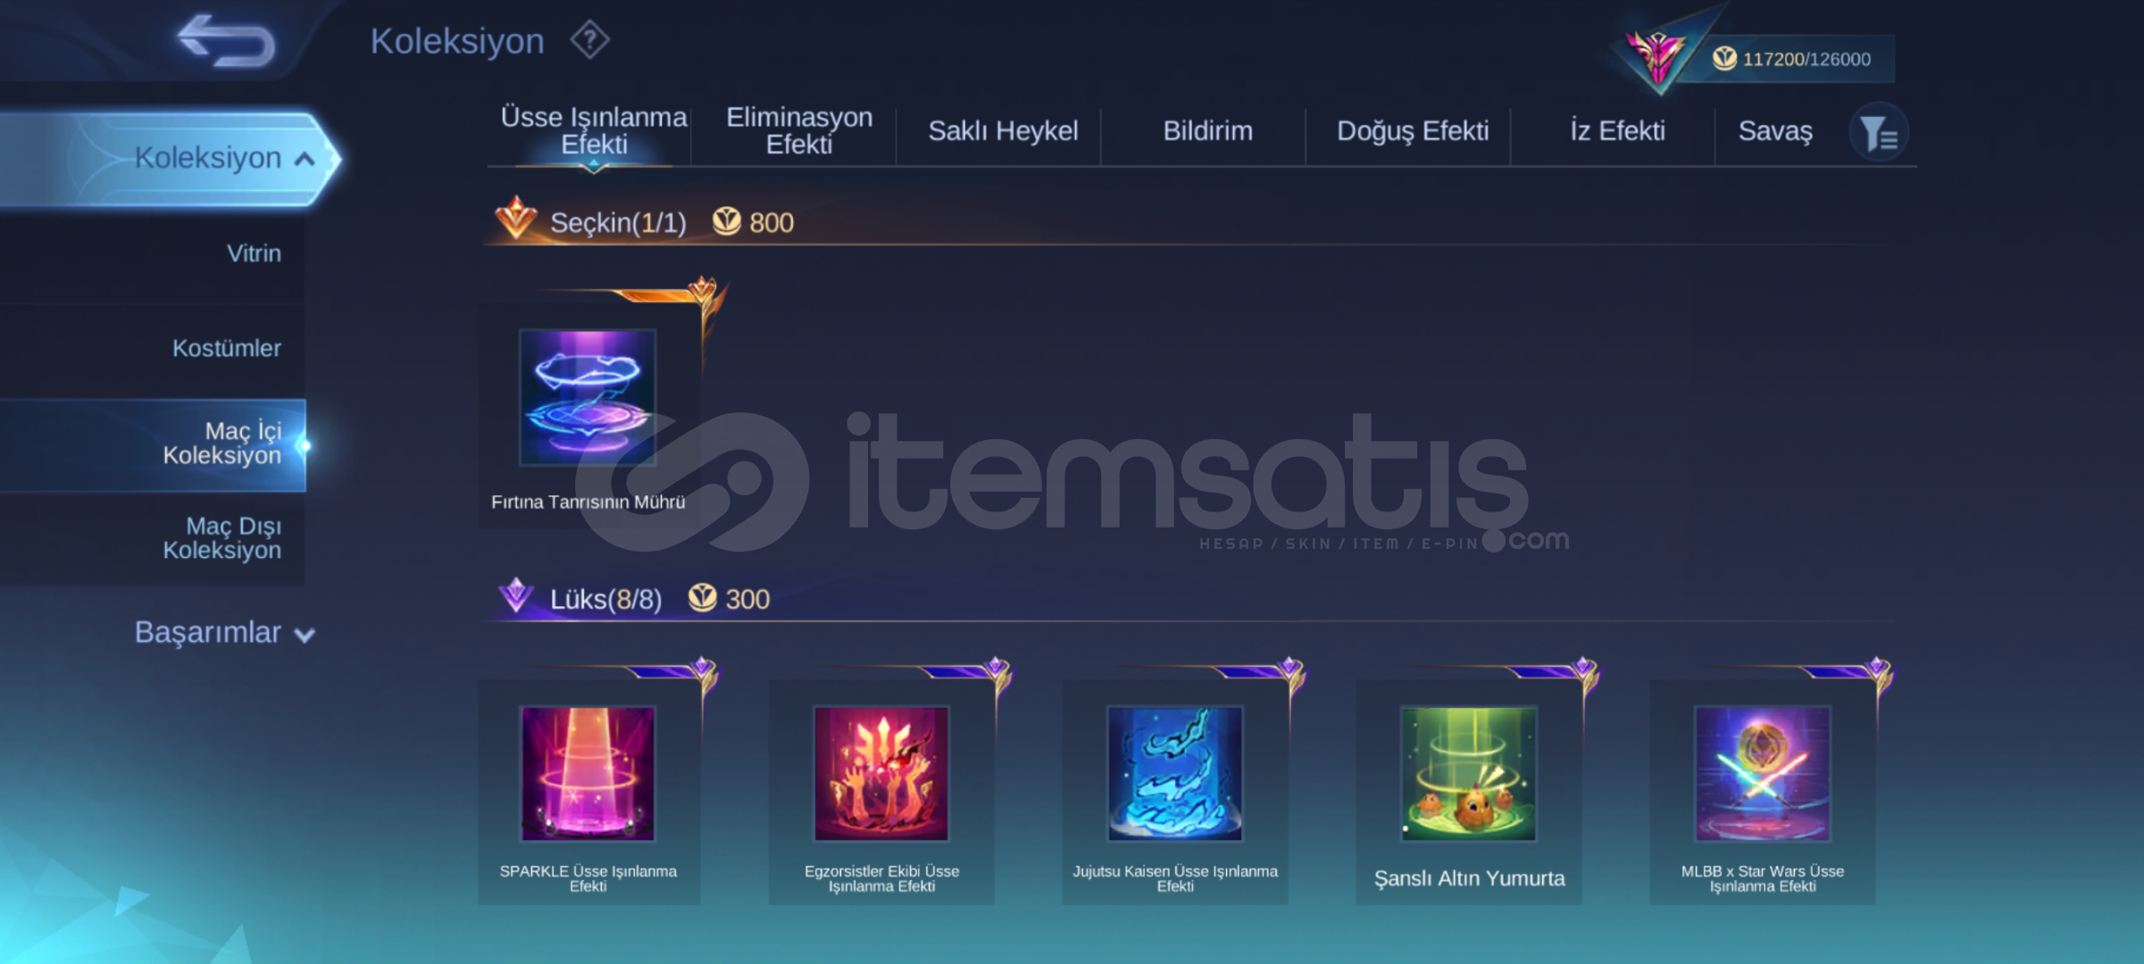Screen dimensions: 2144x964
Task: Select Fırtına Tanrısının Mührü effect icon
Action: (x=588, y=397)
